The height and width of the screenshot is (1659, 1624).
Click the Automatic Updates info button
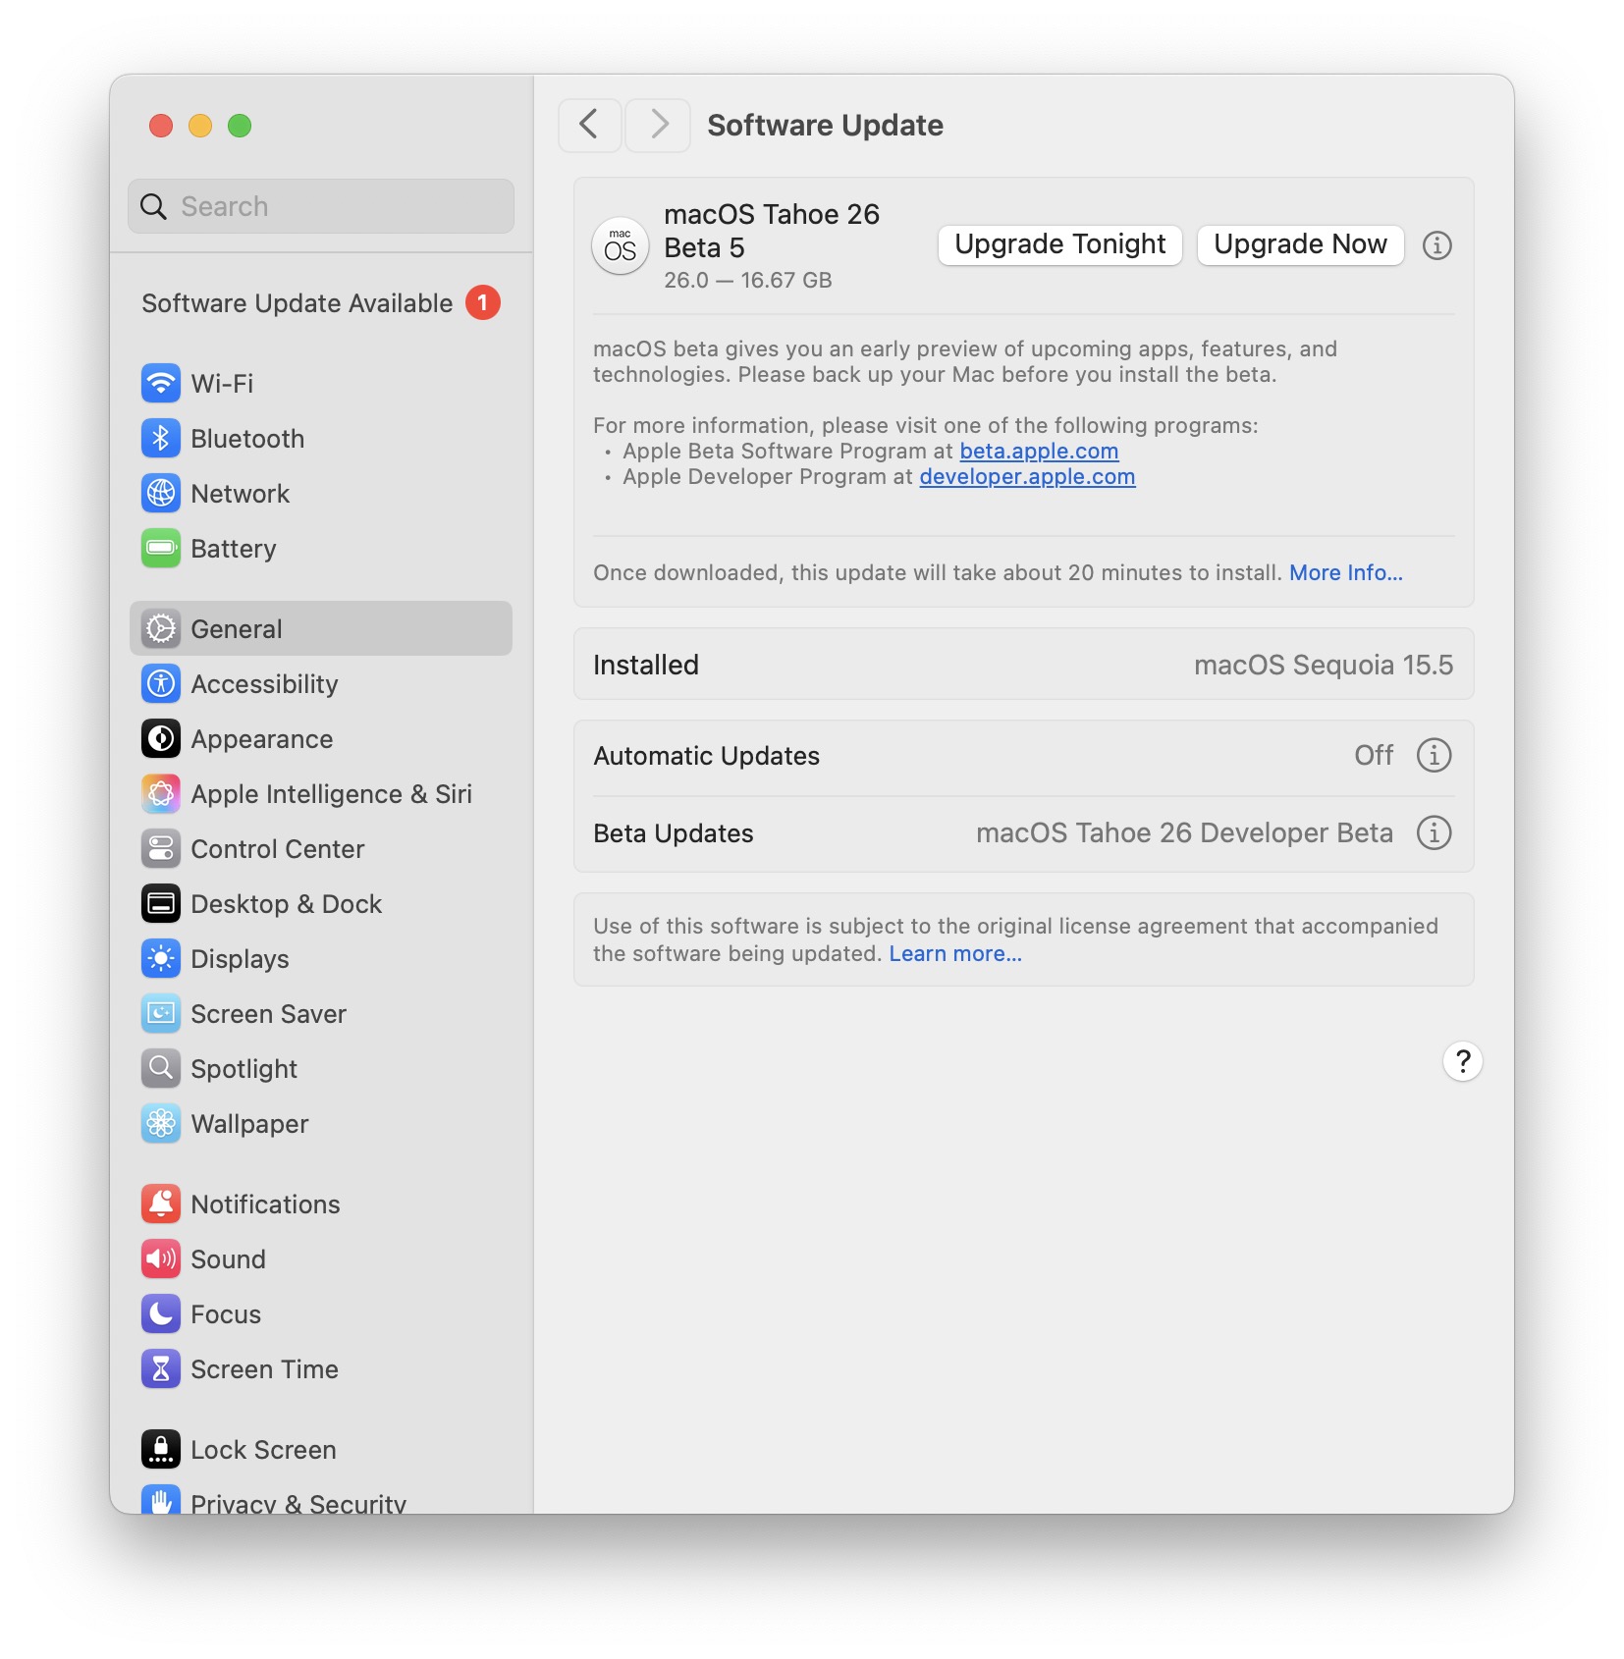[1435, 755]
